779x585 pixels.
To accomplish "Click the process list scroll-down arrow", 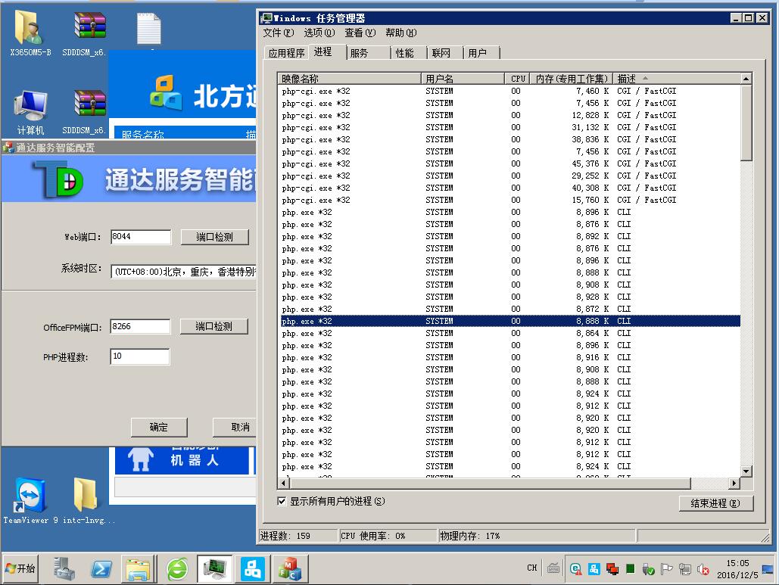I will 746,471.
